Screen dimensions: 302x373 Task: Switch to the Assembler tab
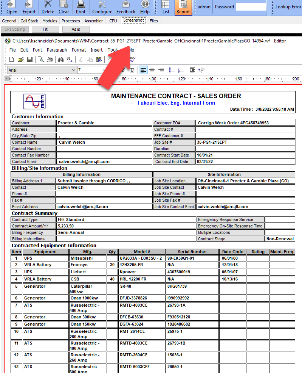click(x=94, y=21)
